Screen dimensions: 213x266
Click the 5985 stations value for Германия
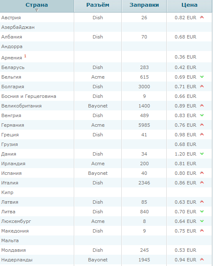[144, 125]
